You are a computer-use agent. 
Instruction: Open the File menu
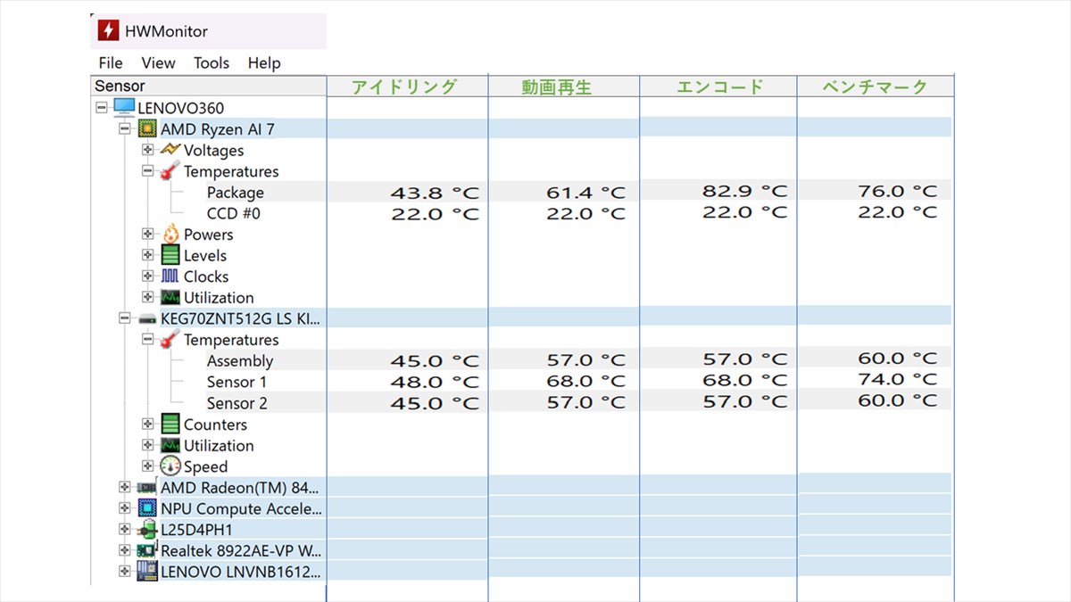click(x=111, y=62)
